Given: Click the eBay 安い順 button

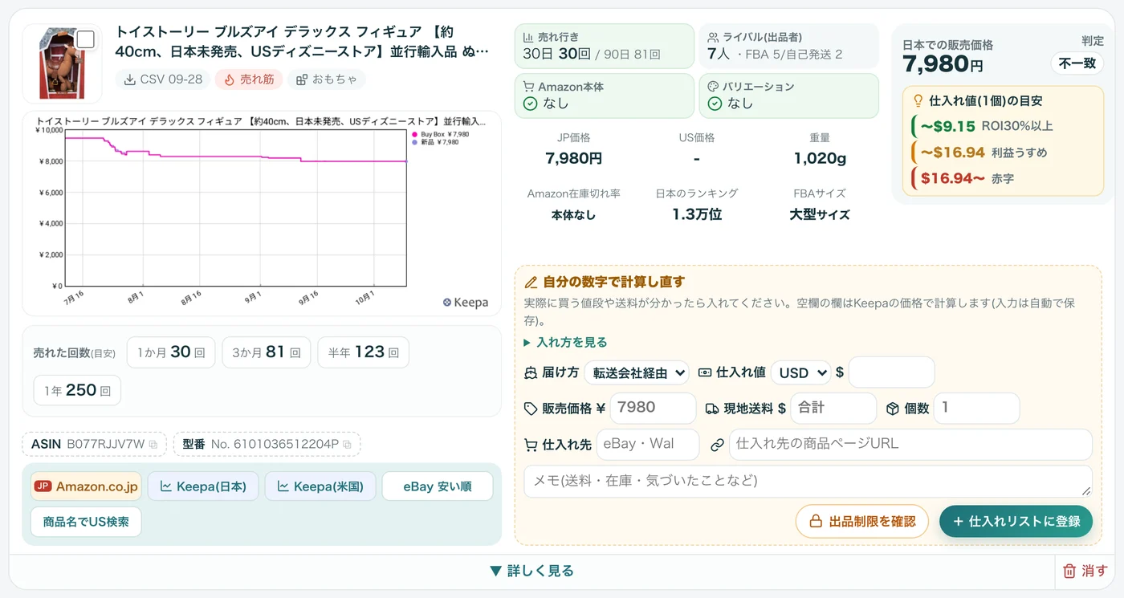Looking at the screenshot, I should coord(438,486).
